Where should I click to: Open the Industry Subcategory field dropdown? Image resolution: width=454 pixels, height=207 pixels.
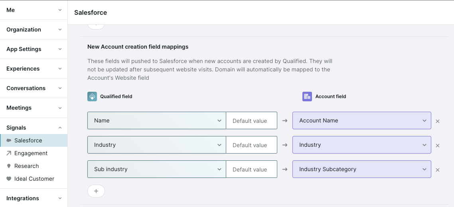coord(361,169)
